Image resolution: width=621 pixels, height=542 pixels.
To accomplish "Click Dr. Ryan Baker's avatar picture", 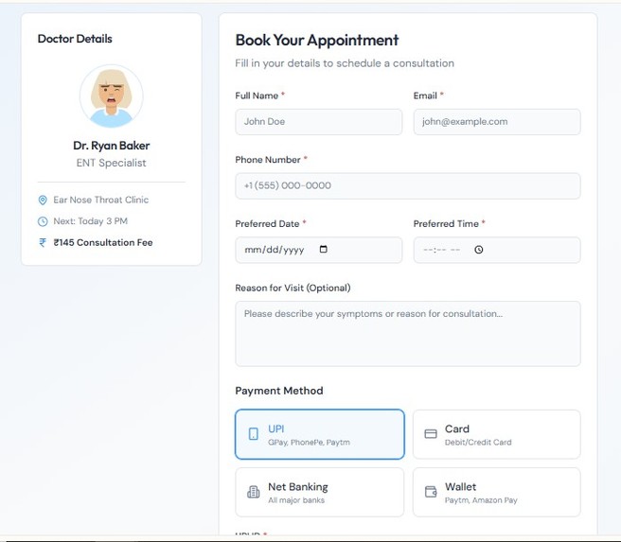I will [112, 96].
